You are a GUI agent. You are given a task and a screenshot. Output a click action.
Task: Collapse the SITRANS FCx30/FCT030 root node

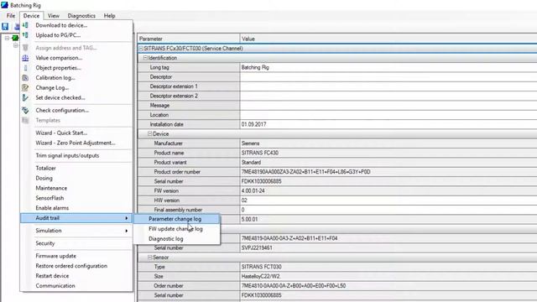[141, 49]
